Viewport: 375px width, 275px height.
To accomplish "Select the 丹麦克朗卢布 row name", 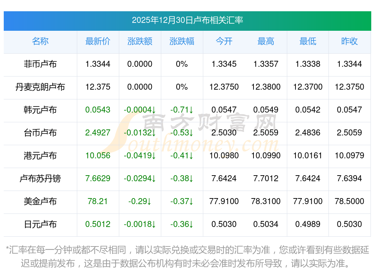I will coord(40,87).
